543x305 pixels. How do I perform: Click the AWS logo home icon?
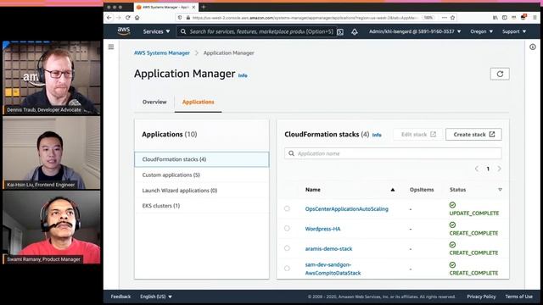[124, 31]
